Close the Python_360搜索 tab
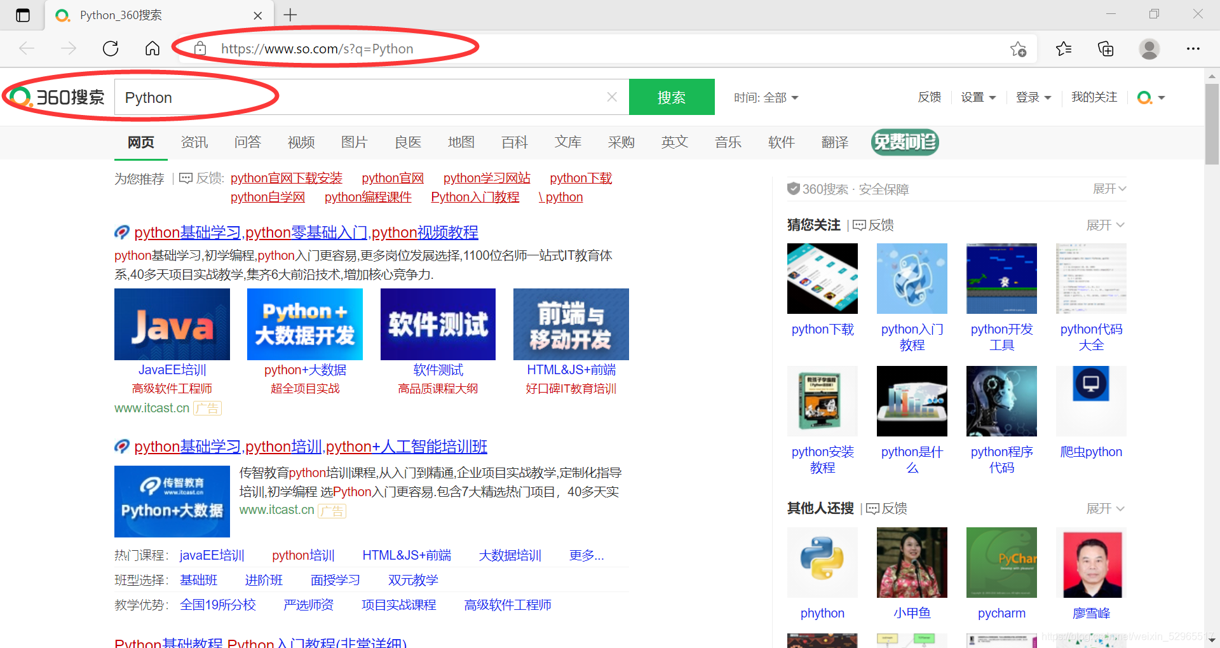The image size is (1220, 648). click(x=258, y=15)
